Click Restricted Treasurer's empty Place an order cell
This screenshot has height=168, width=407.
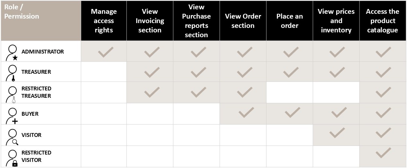pyautogui.click(x=290, y=92)
